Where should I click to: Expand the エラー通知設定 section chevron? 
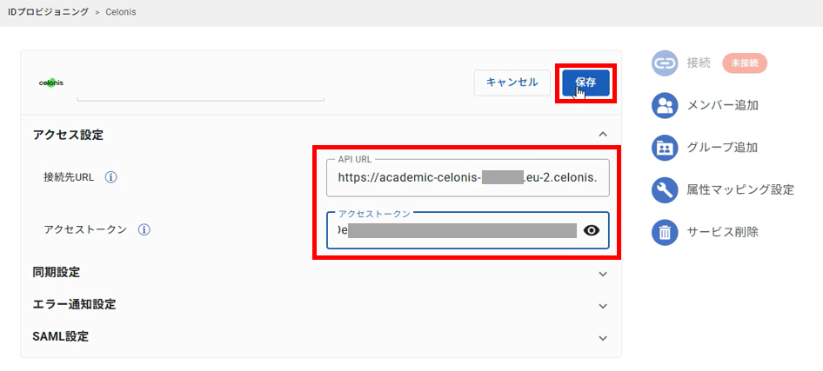603,306
